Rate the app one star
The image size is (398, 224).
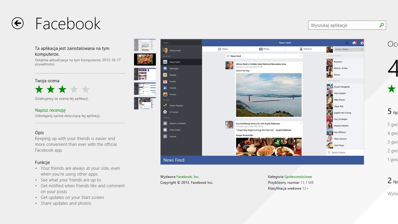pos(39,89)
